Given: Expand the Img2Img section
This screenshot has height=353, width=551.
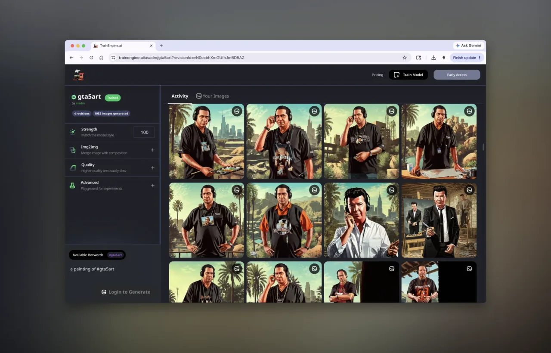Looking at the screenshot, I should click(x=152, y=150).
